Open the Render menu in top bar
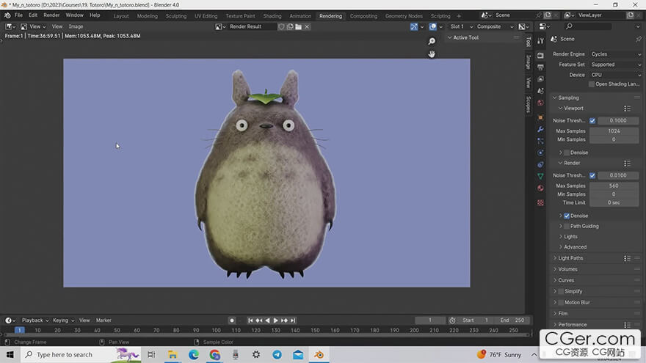The image size is (646, 363). click(51, 15)
